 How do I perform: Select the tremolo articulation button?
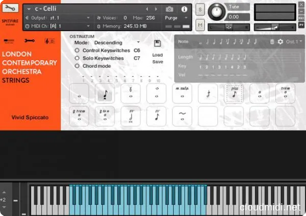tap(286, 93)
